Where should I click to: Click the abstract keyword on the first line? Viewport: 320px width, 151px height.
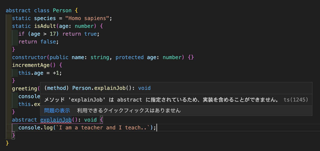coord(18,10)
